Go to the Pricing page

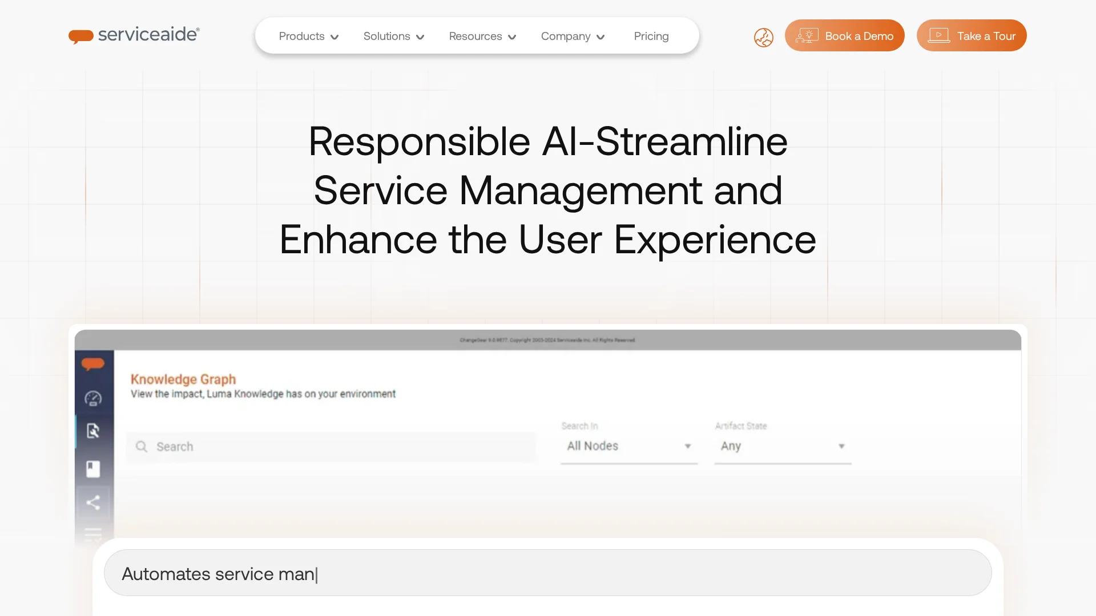point(651,37)
